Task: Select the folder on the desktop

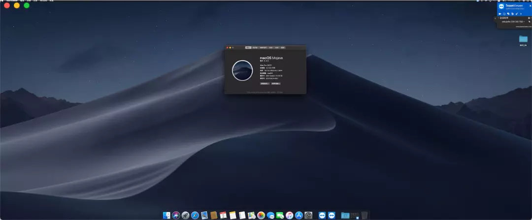Action: [x=523, y=39]
